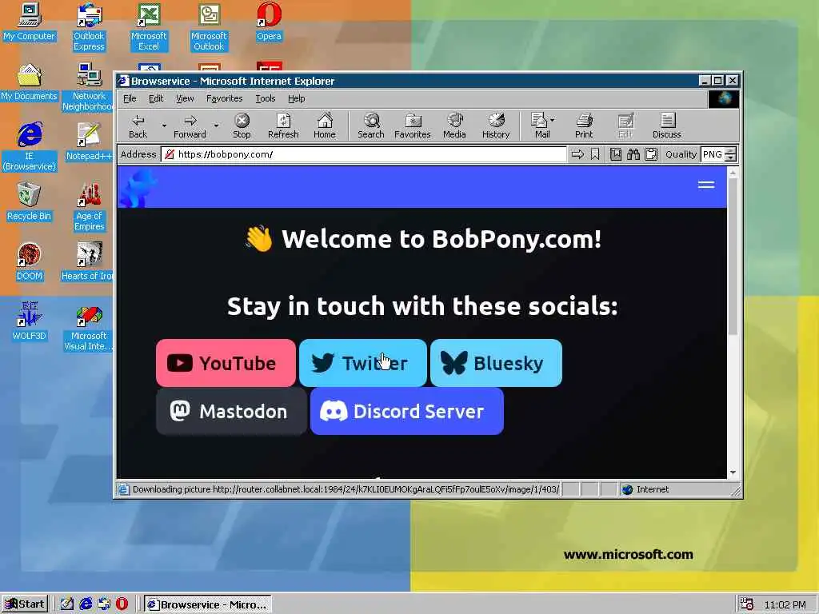
Task: Open the File menu
Action: pyautogui.click(x=130, y=98)
